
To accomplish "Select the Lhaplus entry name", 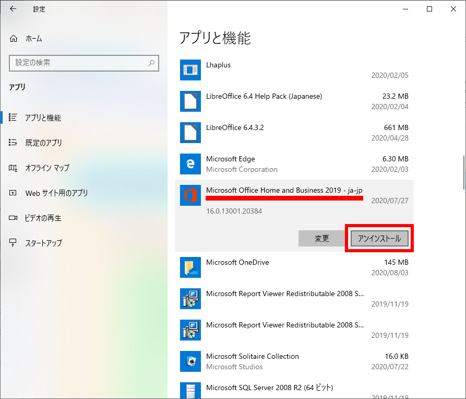I will coord(219,65).
